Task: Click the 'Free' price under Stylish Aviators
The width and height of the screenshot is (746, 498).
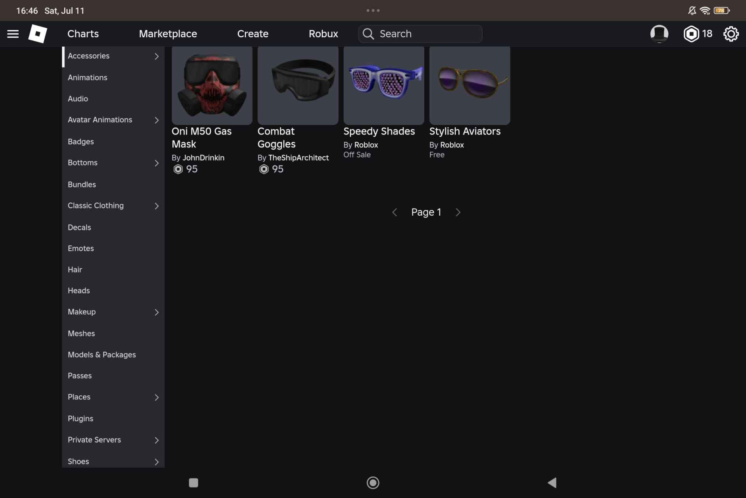Action: click(x=437, y=155)
